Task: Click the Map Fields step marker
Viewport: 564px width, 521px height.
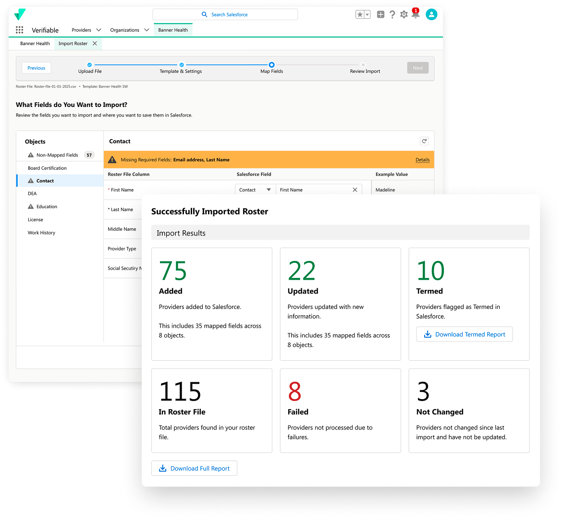Action: pos(271,65)
